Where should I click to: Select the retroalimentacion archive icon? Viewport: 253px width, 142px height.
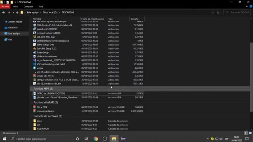coord(34,111)
